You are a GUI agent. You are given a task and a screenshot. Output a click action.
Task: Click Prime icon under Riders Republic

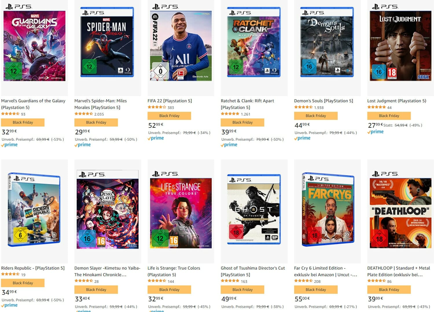pyautogui.click(x=9, y=305)
